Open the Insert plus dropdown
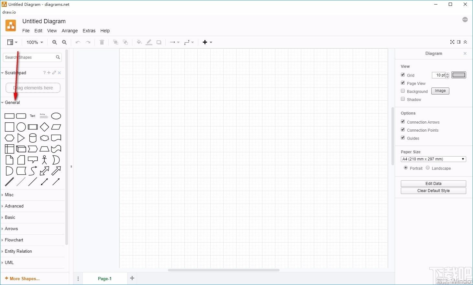This screenshot has height=285, width=473. tap(207, 42)
